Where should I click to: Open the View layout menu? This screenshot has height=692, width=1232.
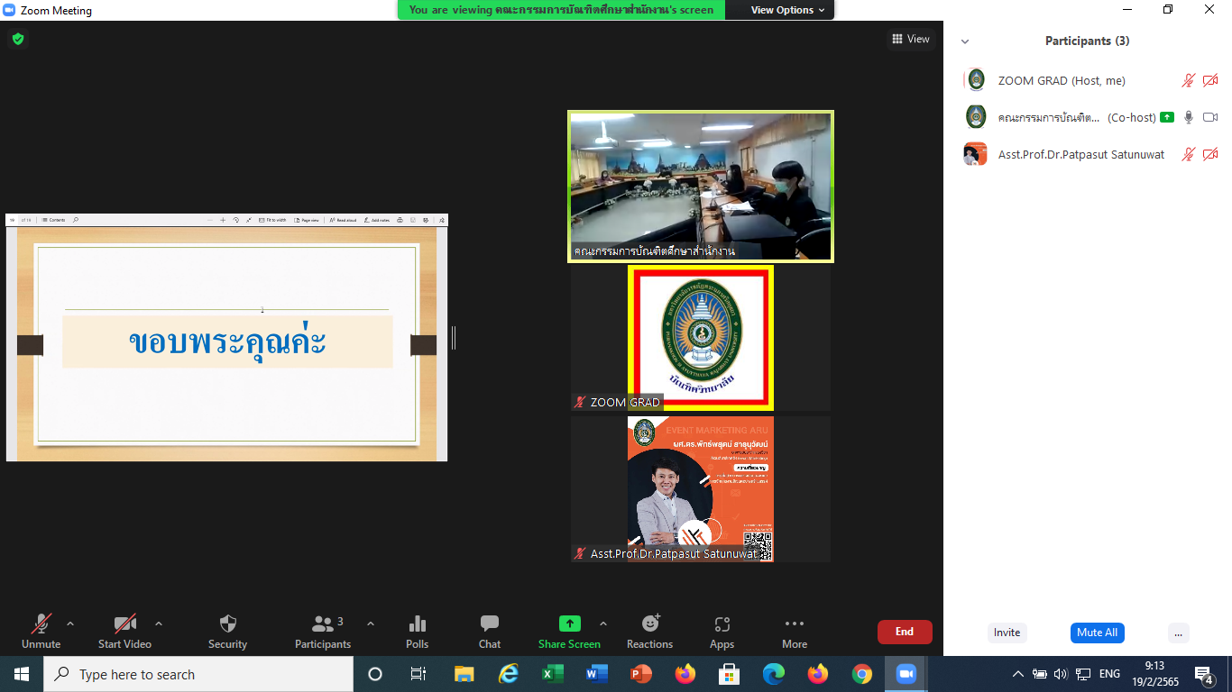pyautogui.click(x=910, y=39)
